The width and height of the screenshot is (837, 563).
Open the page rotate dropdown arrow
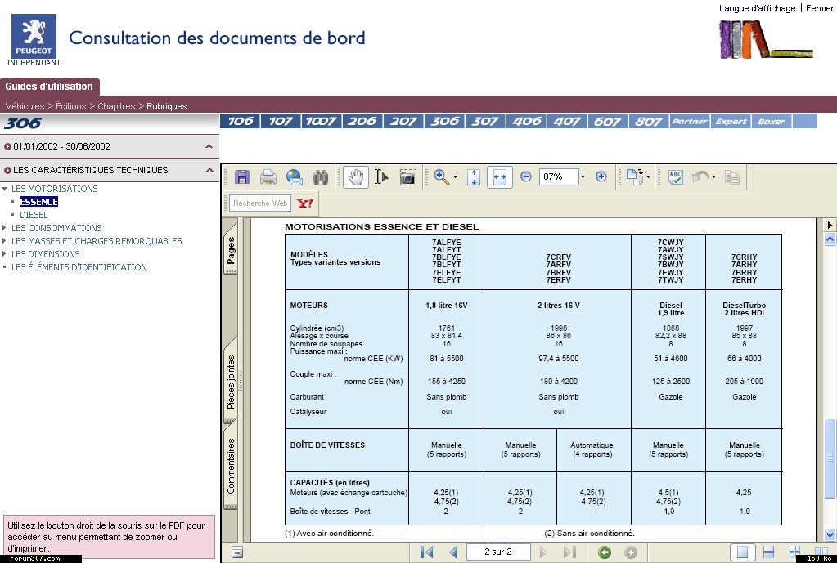point(649,177)
